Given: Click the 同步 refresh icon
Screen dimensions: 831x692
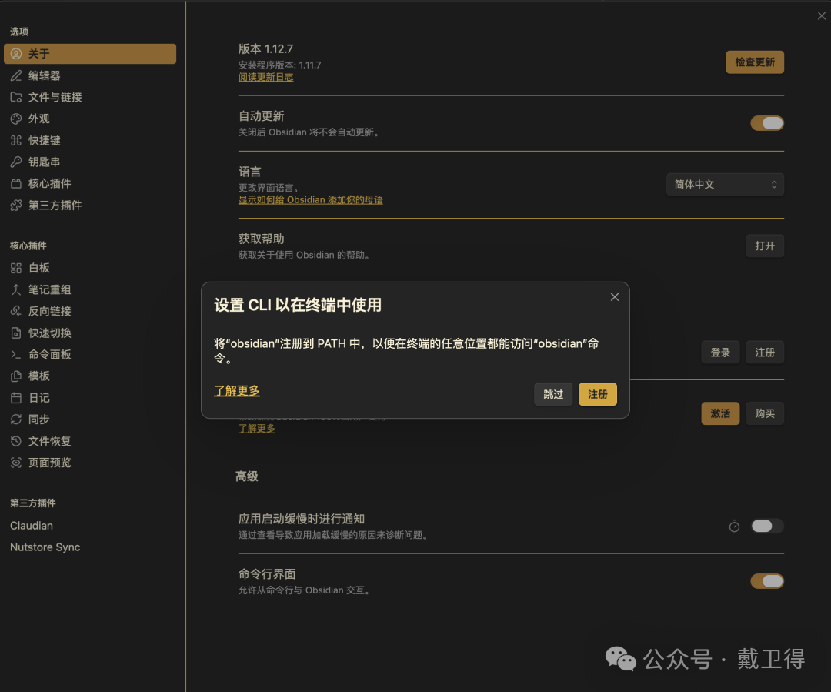Looking at the screenshot, I should point(16,420).
